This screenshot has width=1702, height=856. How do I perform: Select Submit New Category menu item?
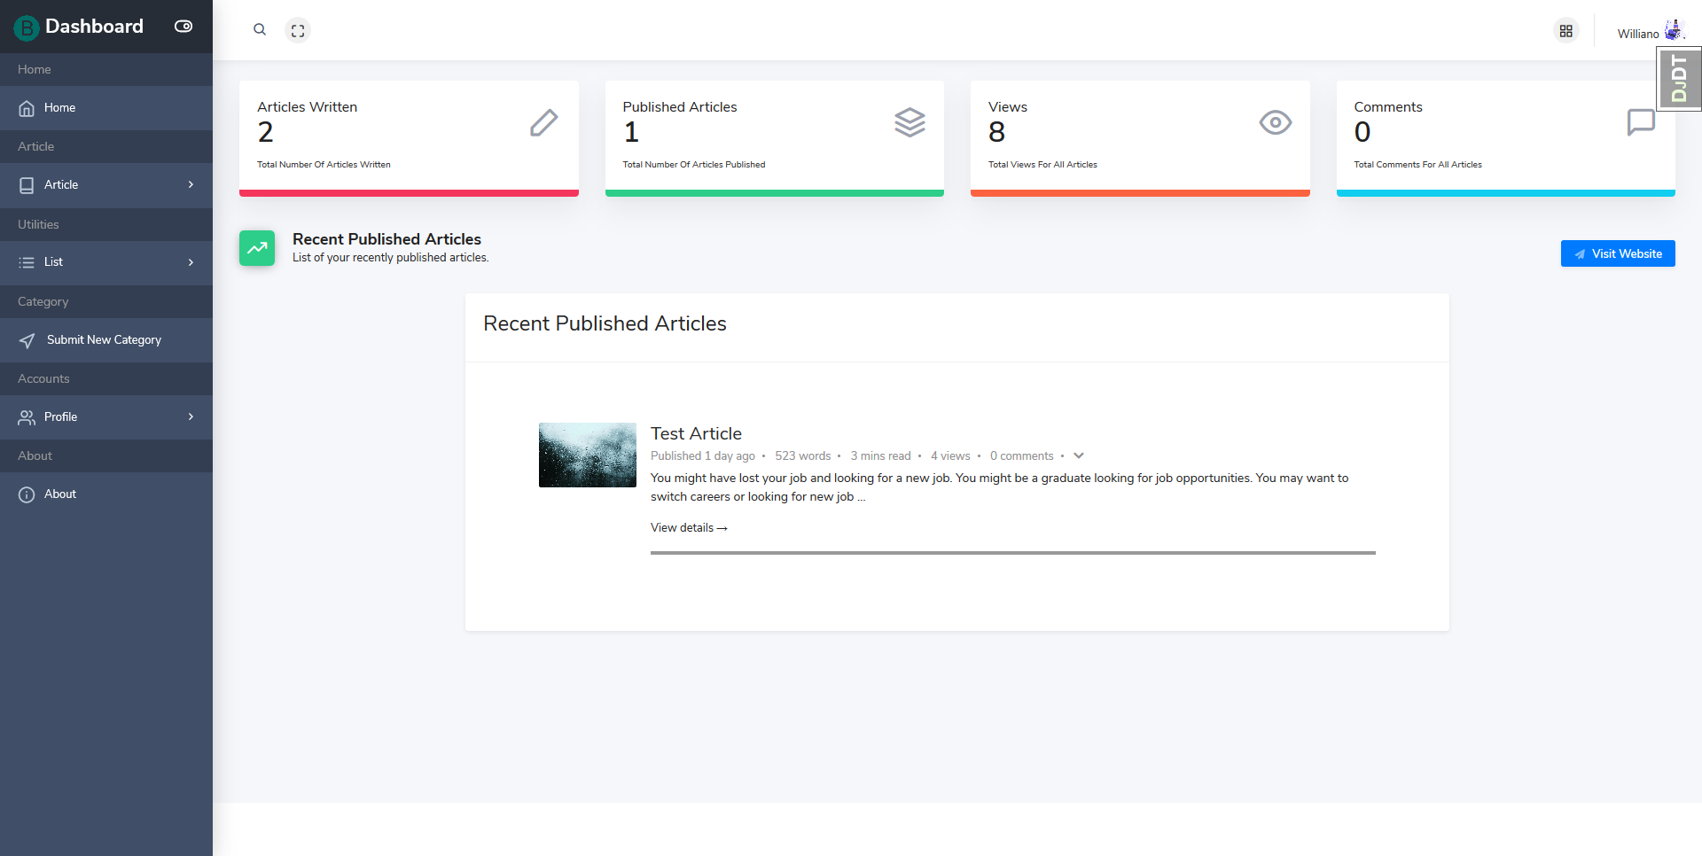pos(104,340)
